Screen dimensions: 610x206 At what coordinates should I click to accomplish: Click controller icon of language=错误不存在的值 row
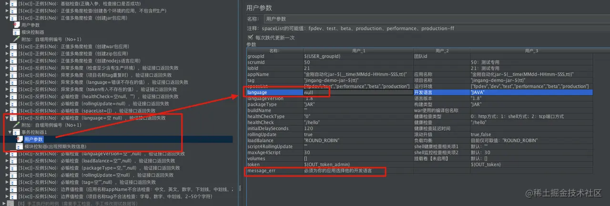click(x=12, y=82)
